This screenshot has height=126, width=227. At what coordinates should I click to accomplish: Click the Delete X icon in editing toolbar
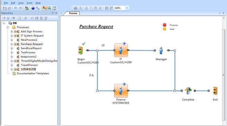click(100, 8)
